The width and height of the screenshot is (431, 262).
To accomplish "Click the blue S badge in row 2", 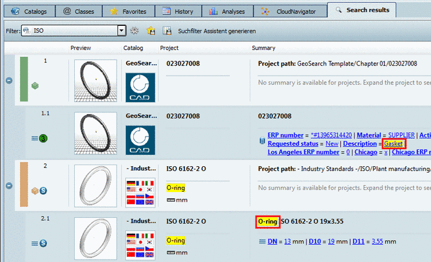I will (43, 191).
